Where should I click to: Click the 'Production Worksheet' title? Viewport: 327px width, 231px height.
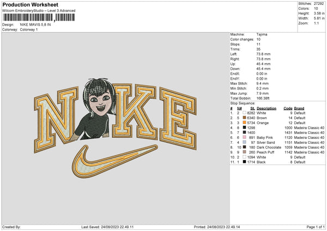click(30, 4)
